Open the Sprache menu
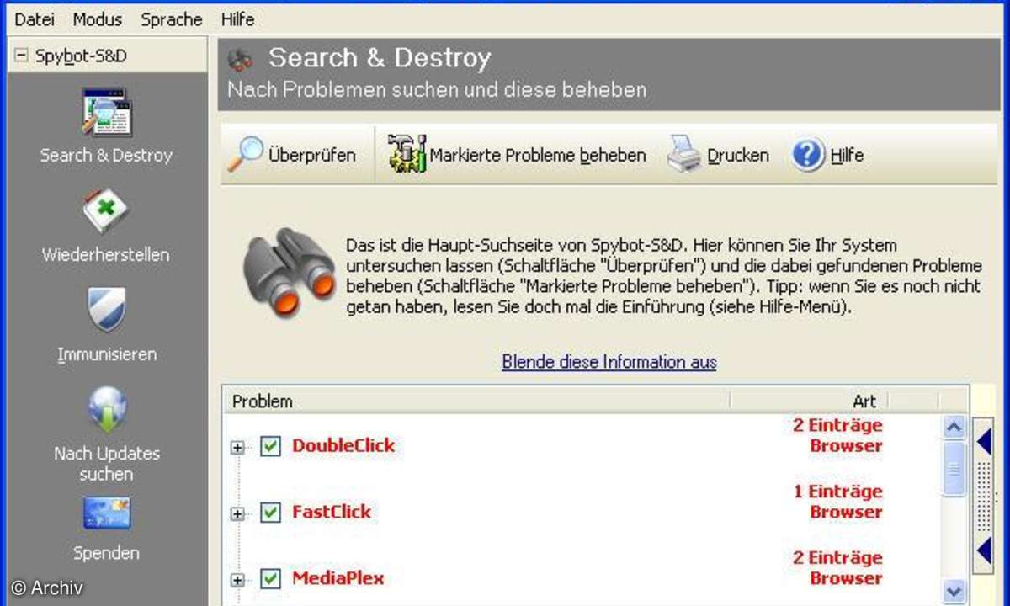1010x606 pixels. [172, 19]
